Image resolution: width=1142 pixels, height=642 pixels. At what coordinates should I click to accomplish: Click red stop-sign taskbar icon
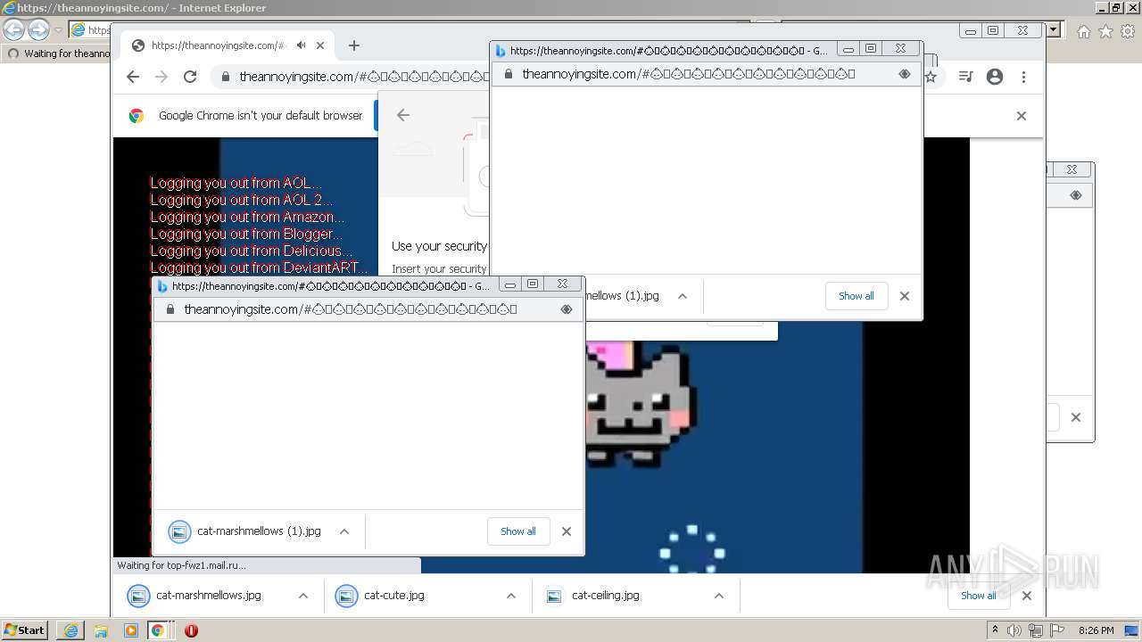pyautogui.click(x=191, y=630)
